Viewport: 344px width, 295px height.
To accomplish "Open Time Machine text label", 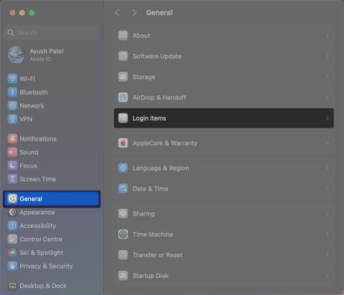I will click(153, 234).
